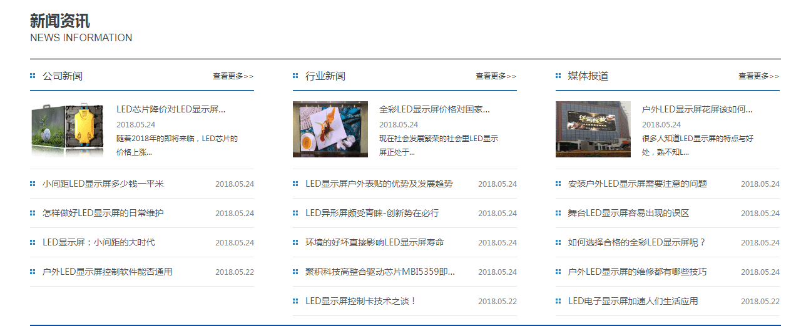
Task: Open LED电子显示屏加速人们生活应用 article
Action: 633,301
